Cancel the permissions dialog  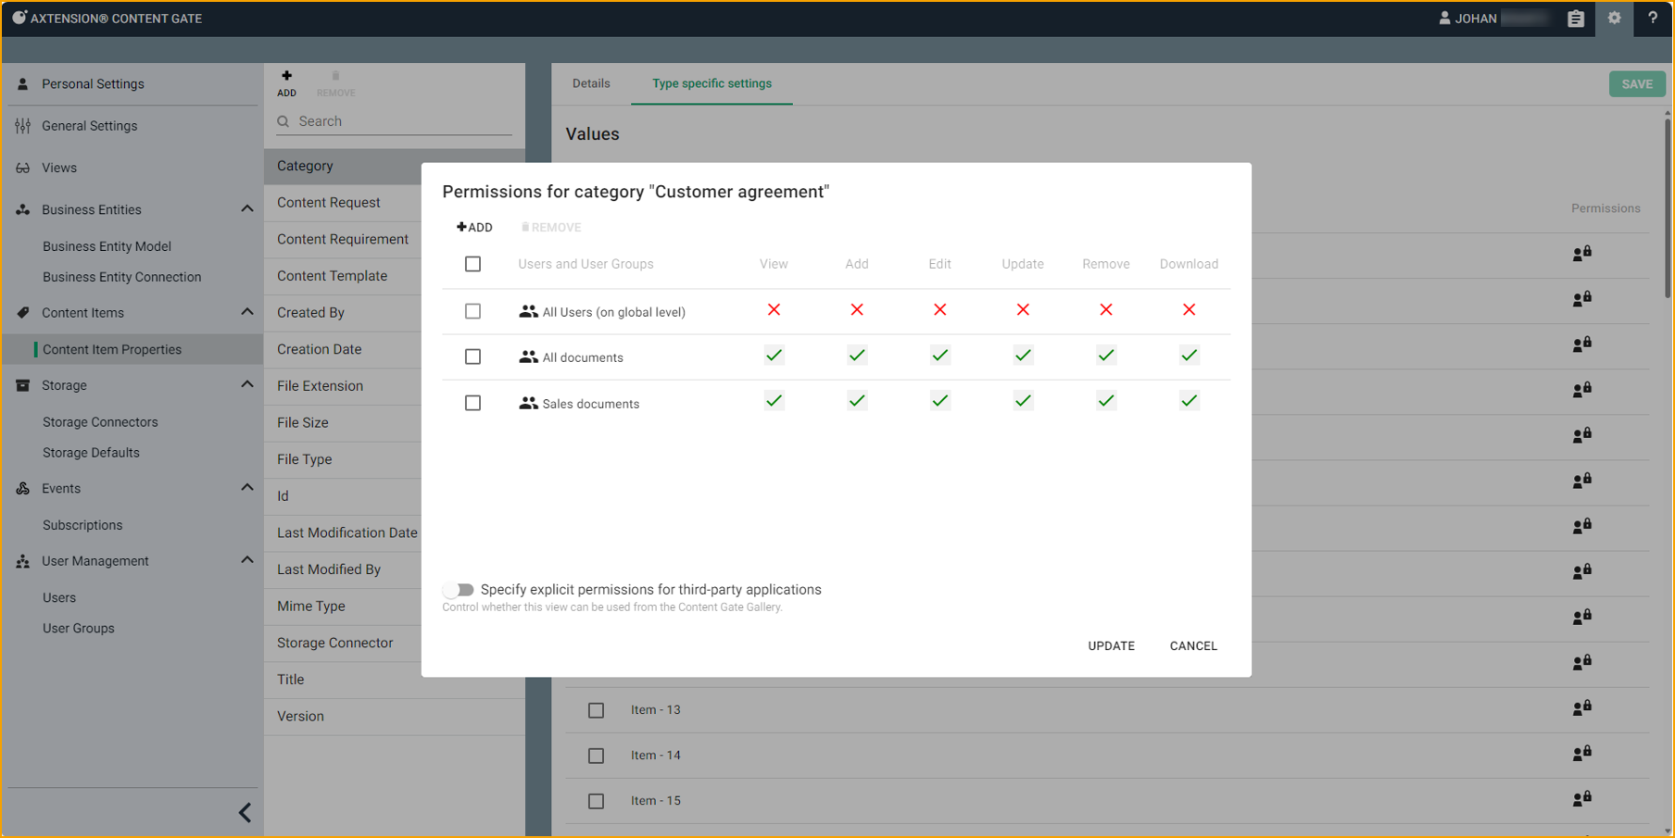(1193, 646)
